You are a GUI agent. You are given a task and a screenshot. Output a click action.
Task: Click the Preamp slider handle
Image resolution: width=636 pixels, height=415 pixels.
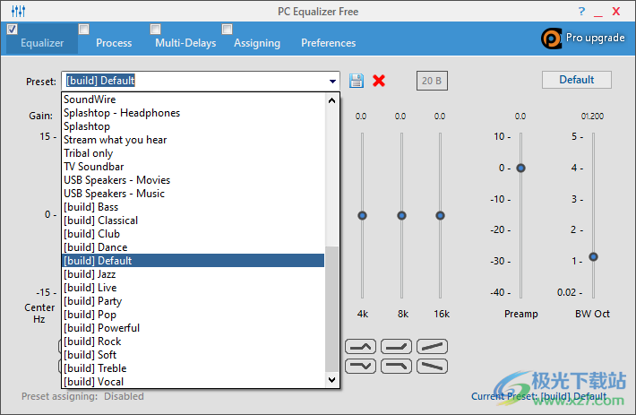coord(520,168)
